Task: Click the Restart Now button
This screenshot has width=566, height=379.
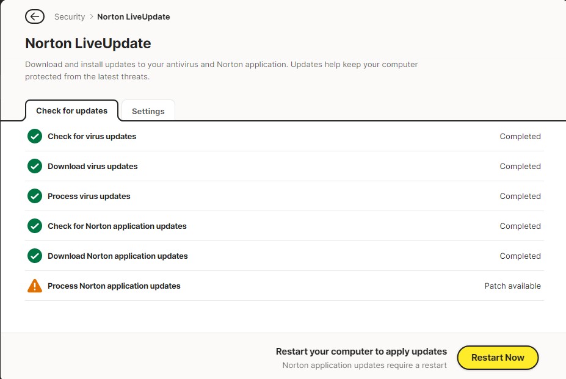Action: tap(498, 358)
